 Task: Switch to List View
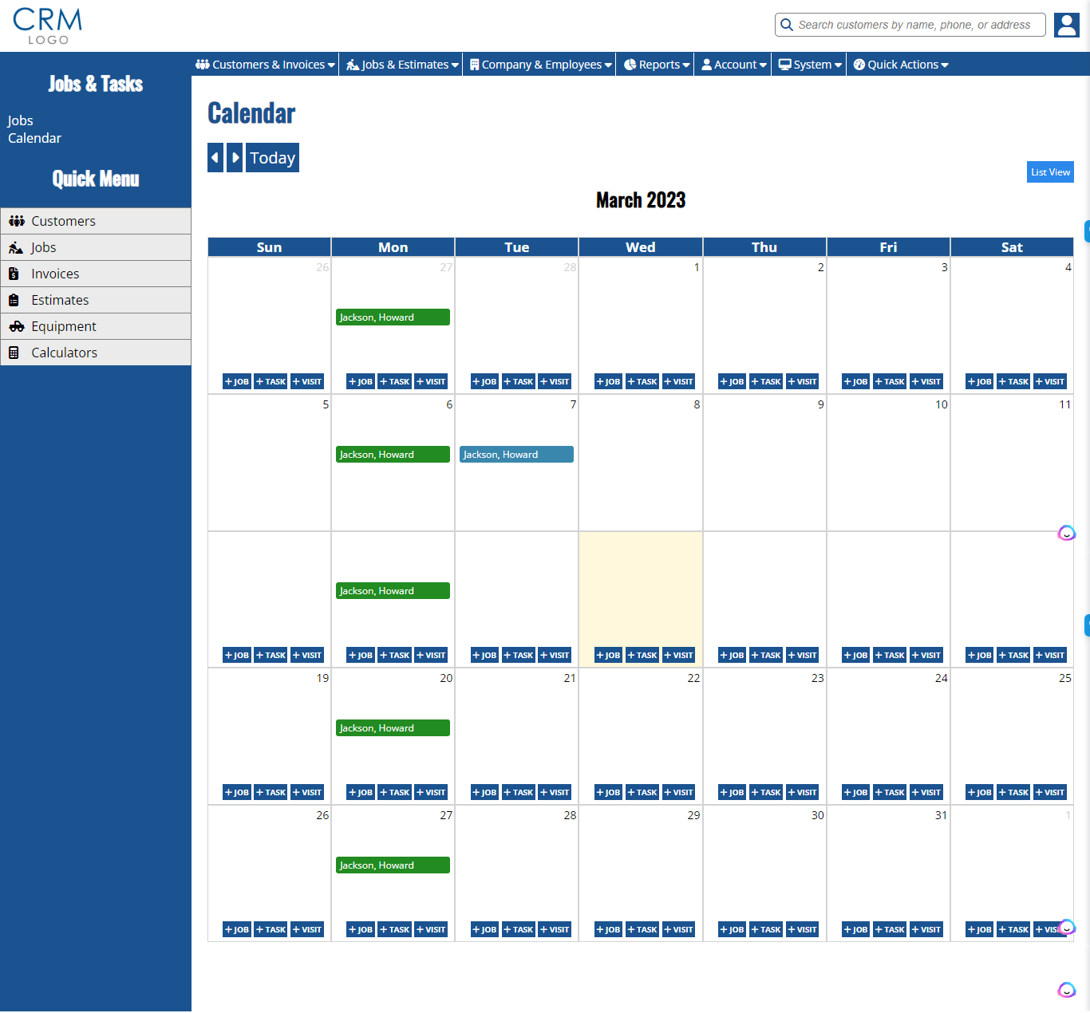[x=1049, y=172]
